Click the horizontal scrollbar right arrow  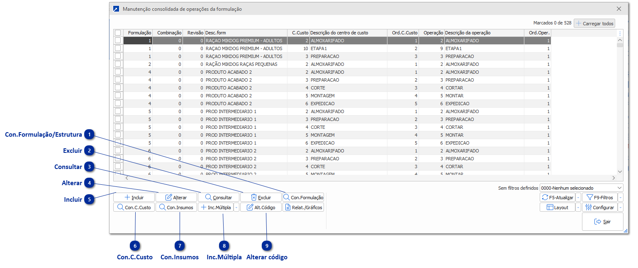click(x=614, y=178)
